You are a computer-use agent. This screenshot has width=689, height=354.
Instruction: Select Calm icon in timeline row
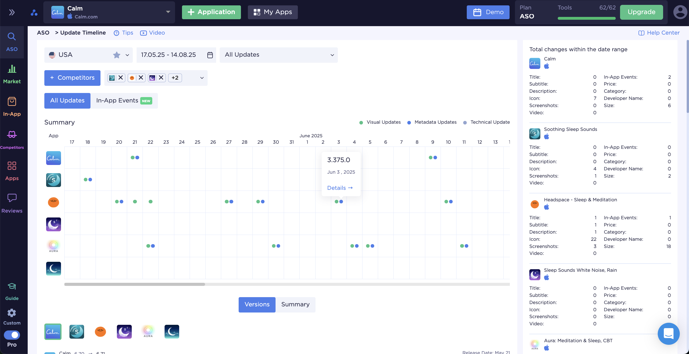pyautogui.click(x=54, y=158)
